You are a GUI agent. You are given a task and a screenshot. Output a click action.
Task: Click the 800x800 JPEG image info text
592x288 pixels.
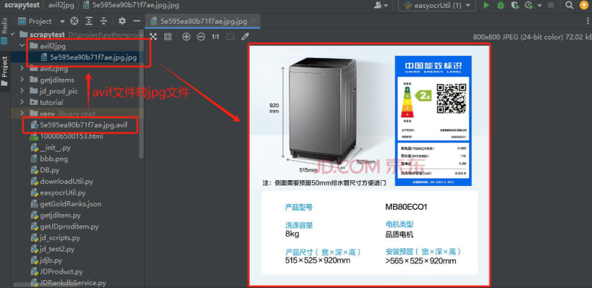[x=532, y=37]
